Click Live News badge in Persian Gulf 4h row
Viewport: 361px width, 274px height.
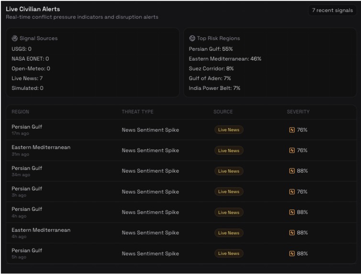coord(229,212)
